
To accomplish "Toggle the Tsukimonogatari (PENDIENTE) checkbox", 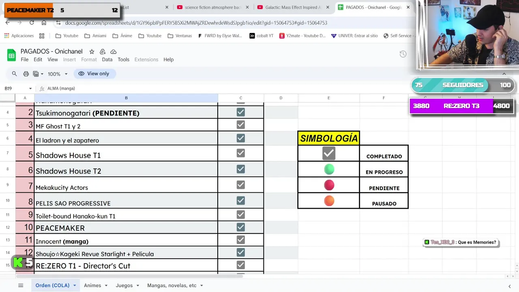I will [x=241, y=112].
